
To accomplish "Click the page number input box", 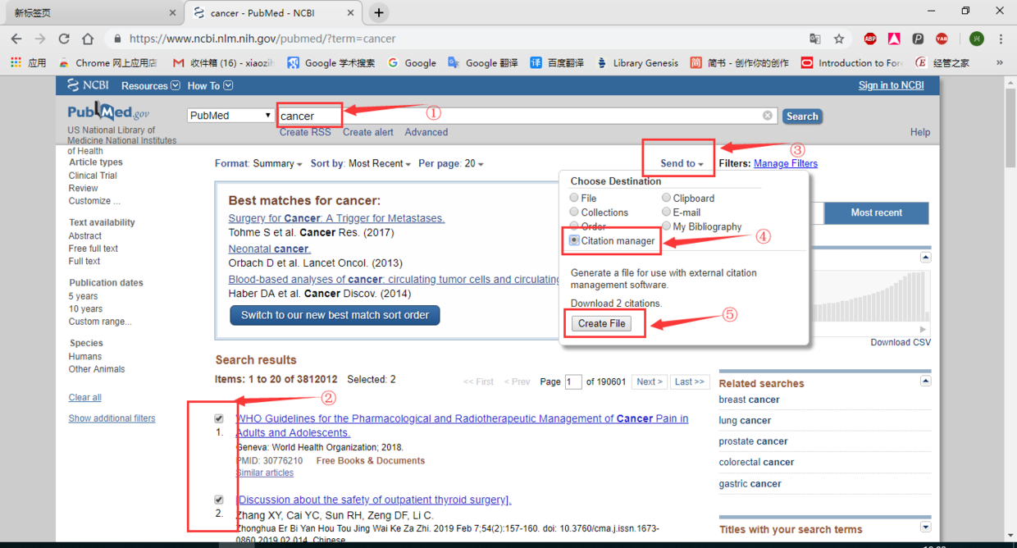I will pyautogui.click(x=573, y=381).
